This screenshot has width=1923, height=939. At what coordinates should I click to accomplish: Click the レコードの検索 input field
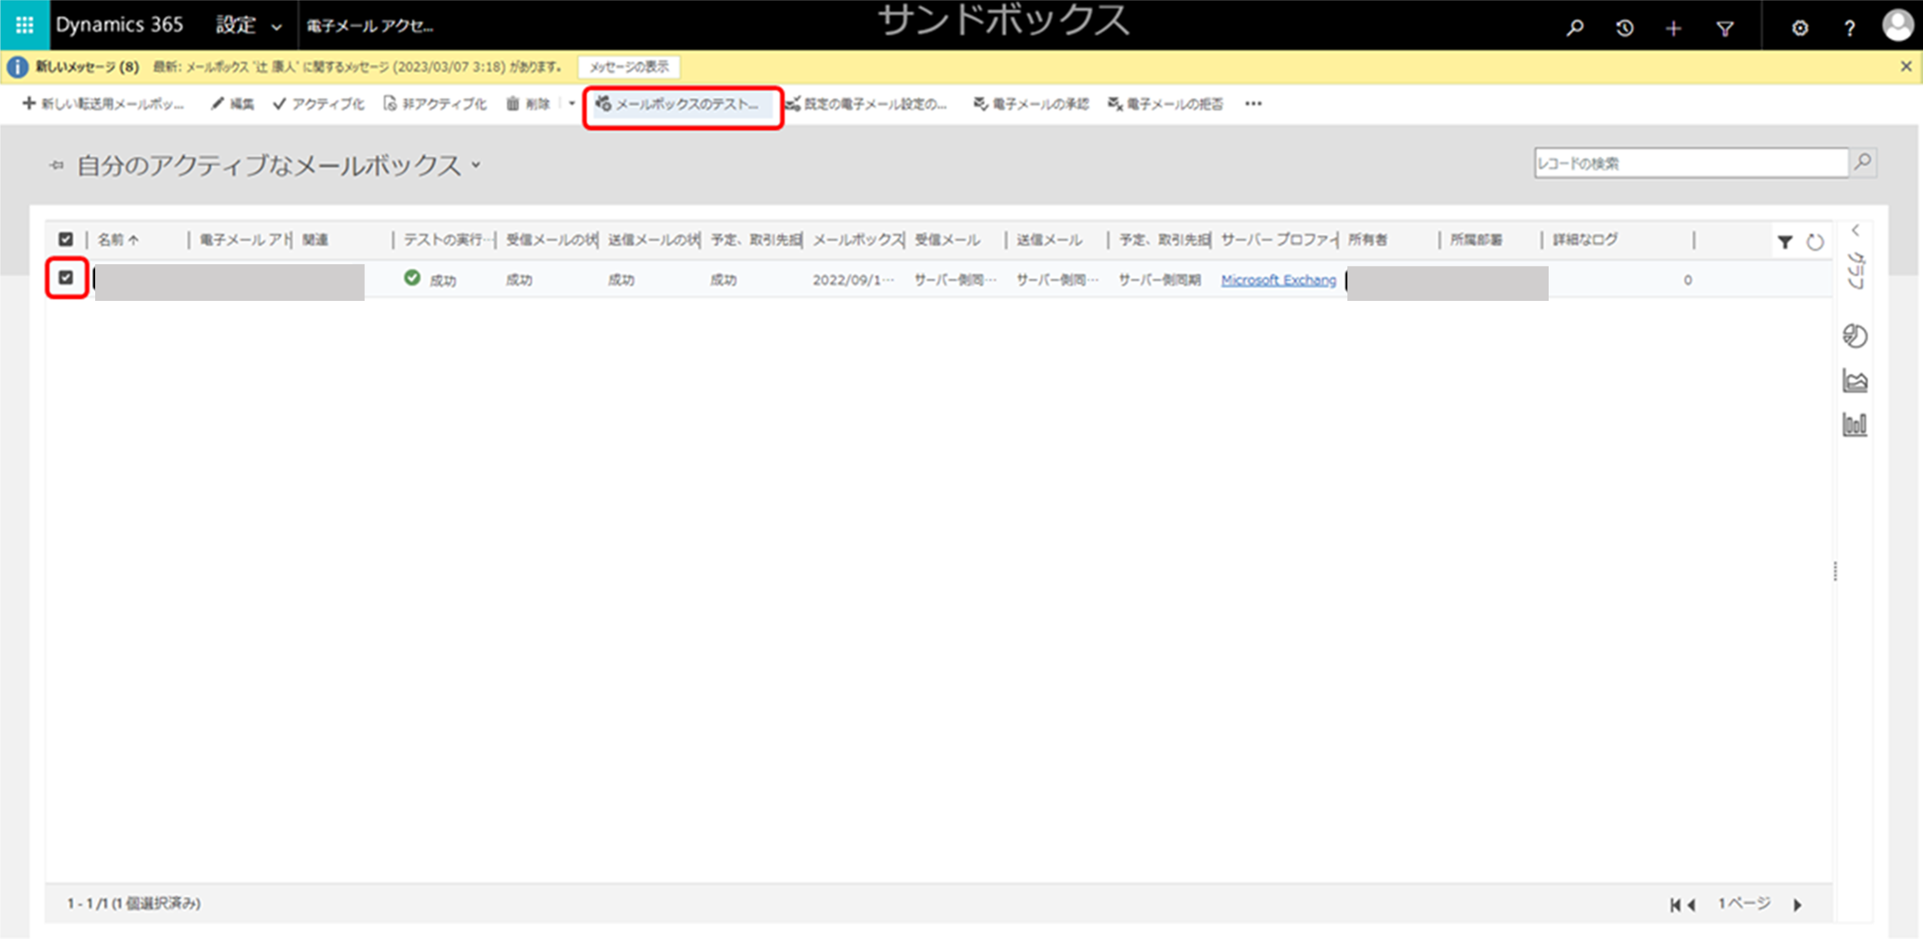1690,163
